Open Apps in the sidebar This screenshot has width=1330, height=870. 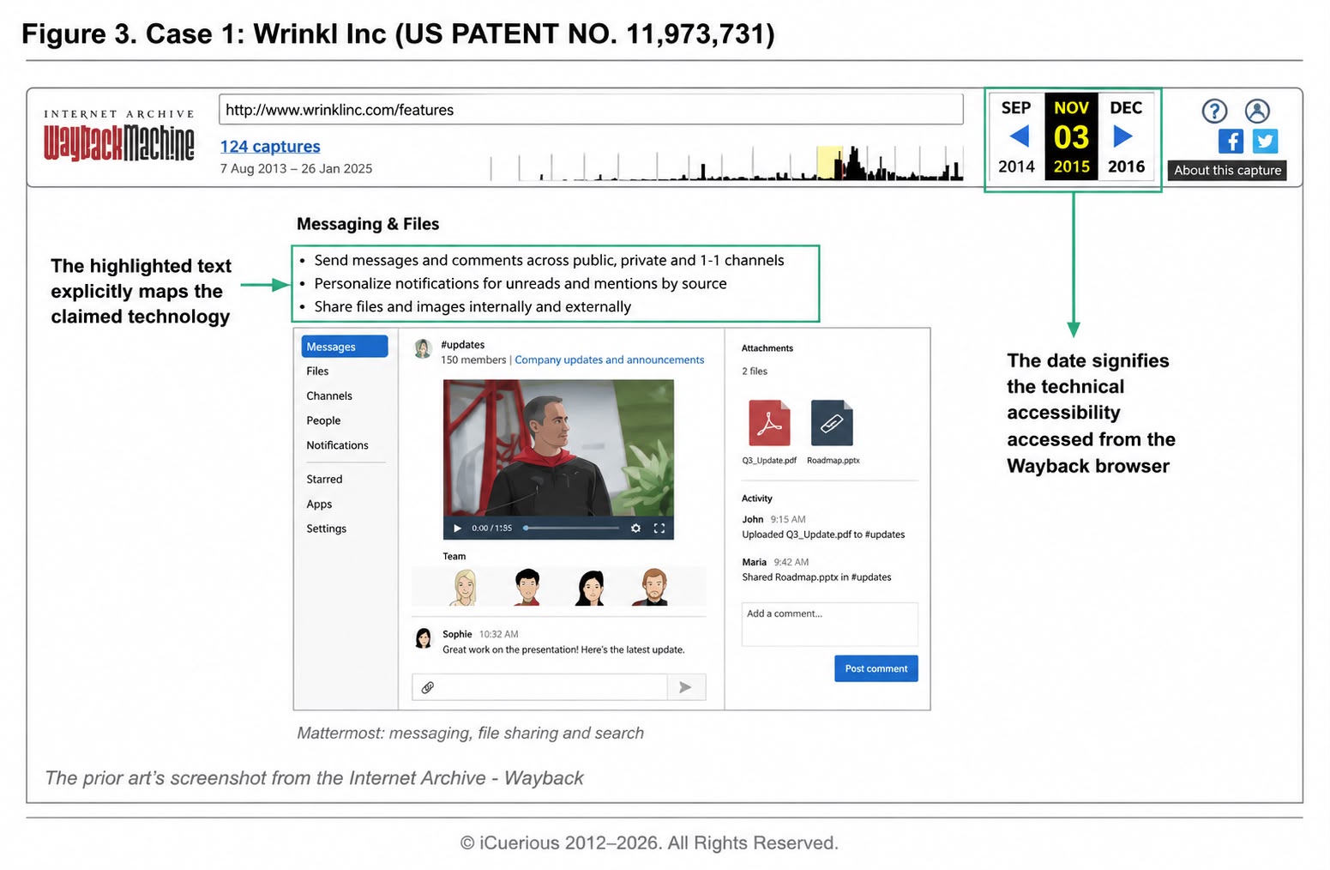(319, 504)
